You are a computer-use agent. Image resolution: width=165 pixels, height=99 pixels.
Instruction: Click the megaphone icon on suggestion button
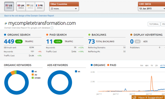[134, 98]
